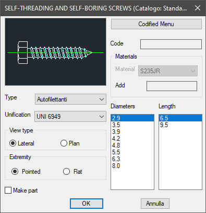Screen dimensions: 206x213
Task: Pick diameter 8.0 from Diameters
Action: (x=132, y=166)
